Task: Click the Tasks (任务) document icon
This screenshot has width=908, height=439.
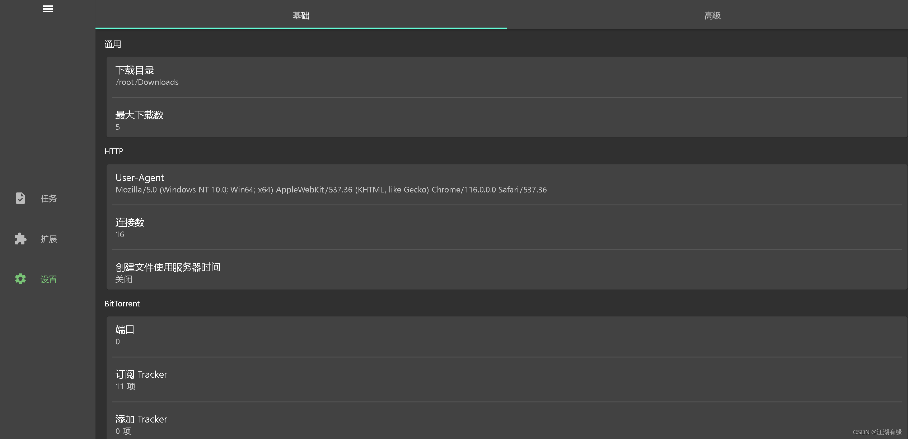Action: [x=20, y=198]
